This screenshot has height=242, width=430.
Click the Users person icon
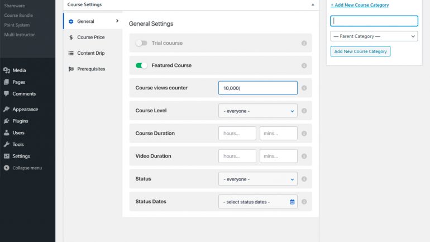click(x=7, y=133)
